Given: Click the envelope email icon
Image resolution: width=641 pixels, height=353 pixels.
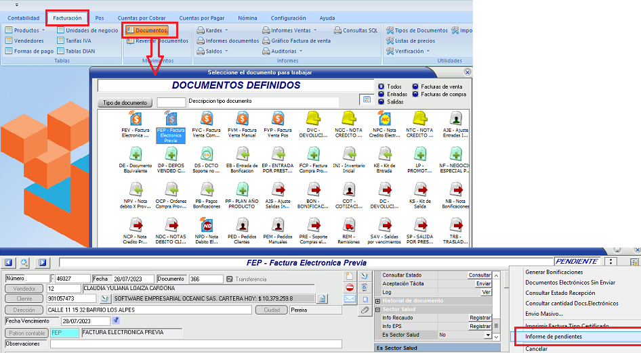Looking at the screenshot, I should (350, 298).
